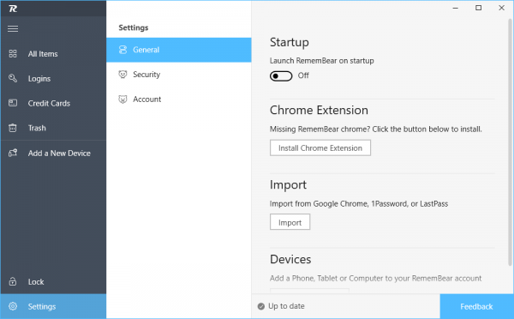Open the hamburger menu icon
This screenshot has height=319, width=514.
coord(13,29)
